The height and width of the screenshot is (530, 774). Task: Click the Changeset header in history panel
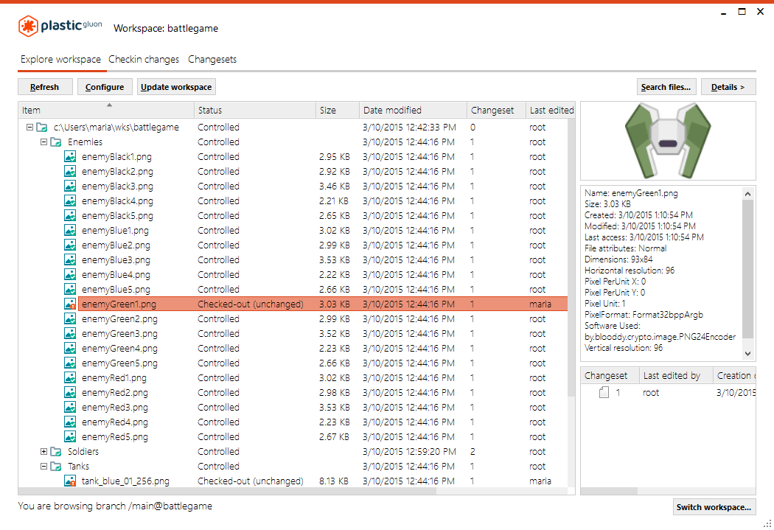(x=610, y=375)
